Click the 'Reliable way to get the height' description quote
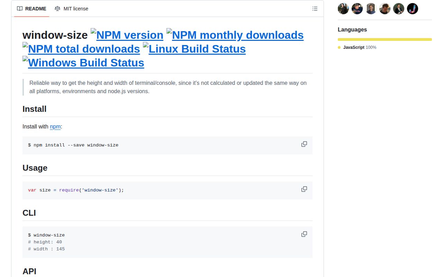The image size is (443, 277). point(168,87)
